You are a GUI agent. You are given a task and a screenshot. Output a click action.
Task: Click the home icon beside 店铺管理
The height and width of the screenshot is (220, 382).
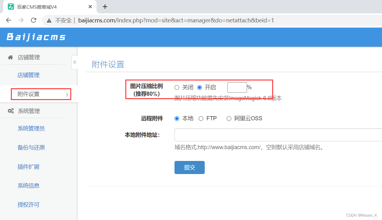(10, 57)
